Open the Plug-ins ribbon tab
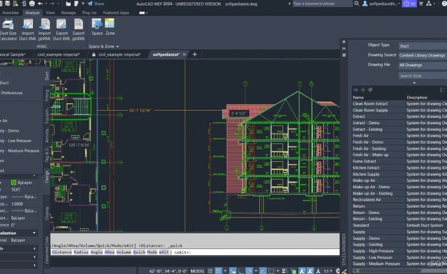Viewport: 447px width, 274px height. click(x=89, y=13)
